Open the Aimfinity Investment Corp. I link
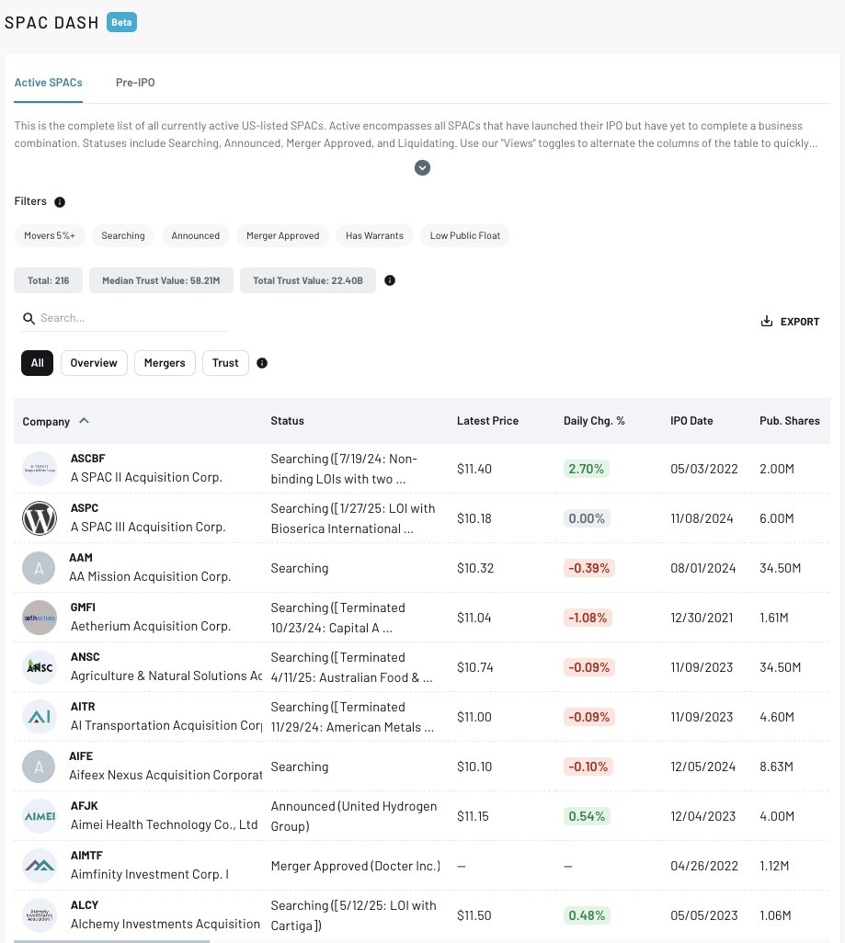The height and width of the screenshot is (943, 845). pyautogui.click(x=150, y=874)
